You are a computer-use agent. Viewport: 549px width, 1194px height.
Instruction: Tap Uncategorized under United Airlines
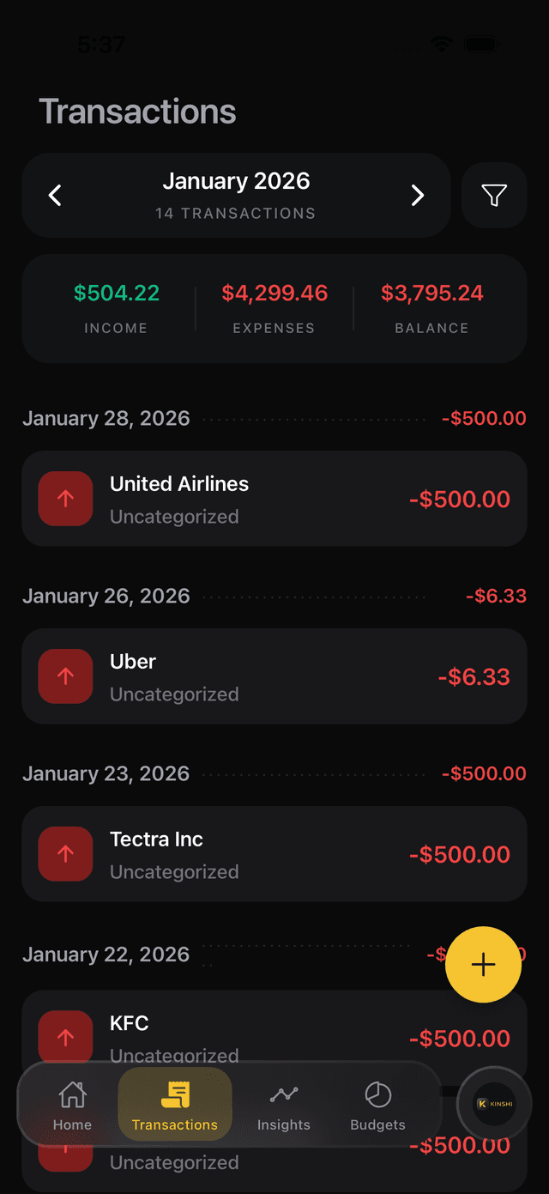tap(174, 516)
